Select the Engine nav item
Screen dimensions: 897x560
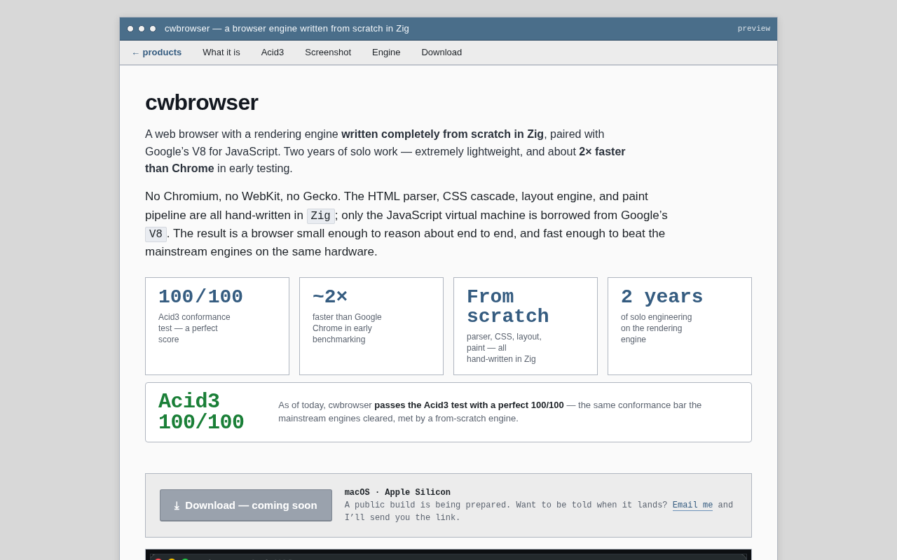coord(386,52)
